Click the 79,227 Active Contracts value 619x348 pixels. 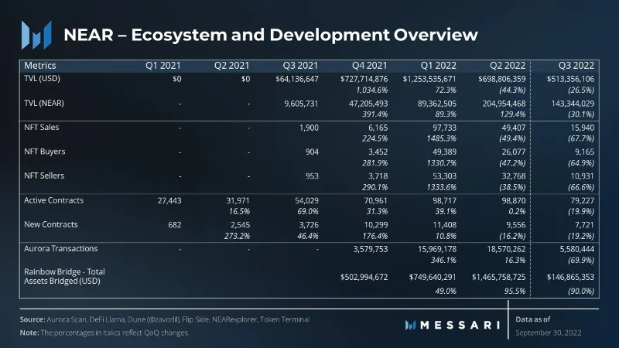[583, 200]
